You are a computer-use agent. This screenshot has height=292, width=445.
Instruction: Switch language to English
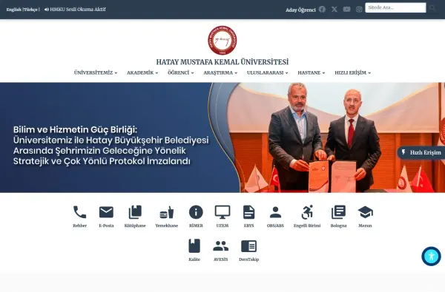click(13, 10)
